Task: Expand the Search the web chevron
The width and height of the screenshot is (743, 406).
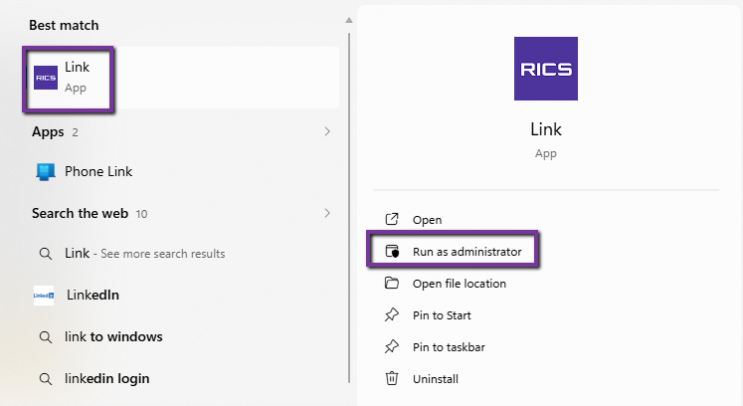Action: click(327, 213)
